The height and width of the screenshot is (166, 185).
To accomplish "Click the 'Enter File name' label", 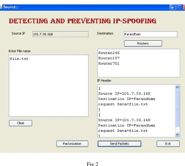I will coord(19,51).
